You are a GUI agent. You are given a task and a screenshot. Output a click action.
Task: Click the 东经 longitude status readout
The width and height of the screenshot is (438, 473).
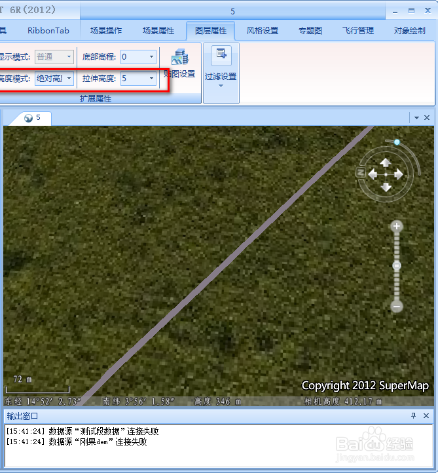43,402
